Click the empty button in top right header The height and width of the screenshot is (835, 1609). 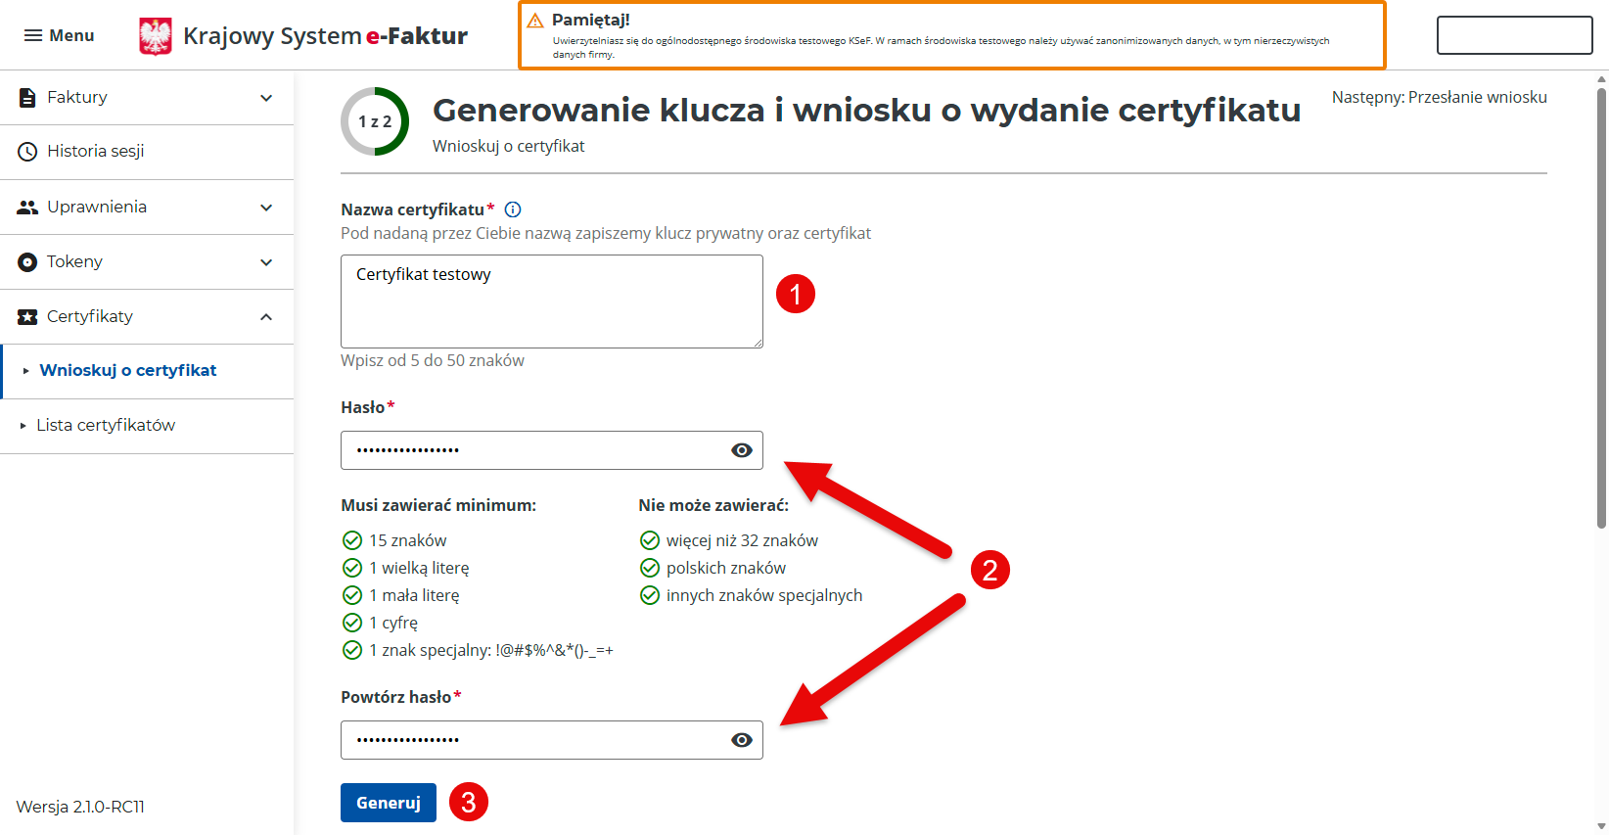click(1514, 35)
